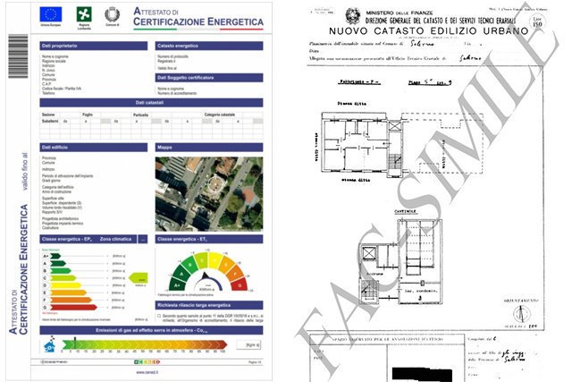The width and height of the screenshot is (572, 382).
Task: Open the Dati edificio section header
Action: [93, 148]
